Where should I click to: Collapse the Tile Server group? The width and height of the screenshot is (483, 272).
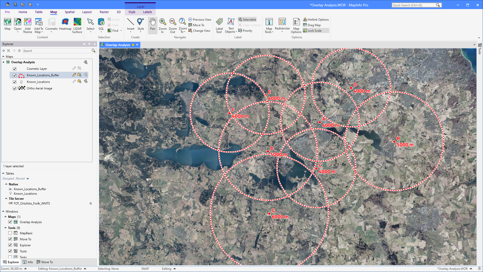[x=6, y=198]
